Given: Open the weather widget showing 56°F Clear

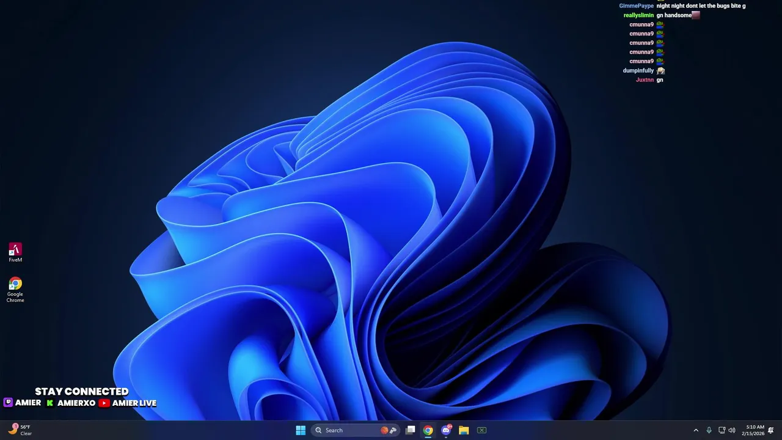Looking at the screenshot, I should point(20,430).
